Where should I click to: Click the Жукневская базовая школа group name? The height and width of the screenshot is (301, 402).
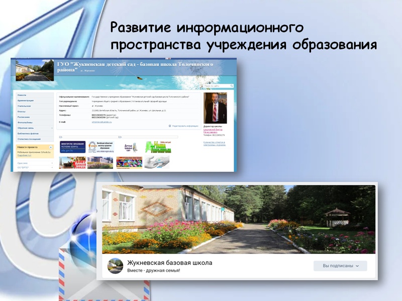pos(170,262)
